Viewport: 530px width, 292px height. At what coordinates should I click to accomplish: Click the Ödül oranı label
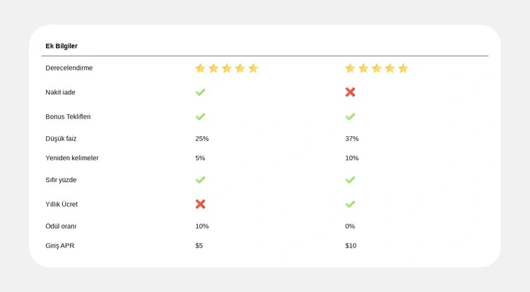pos(61,226)
